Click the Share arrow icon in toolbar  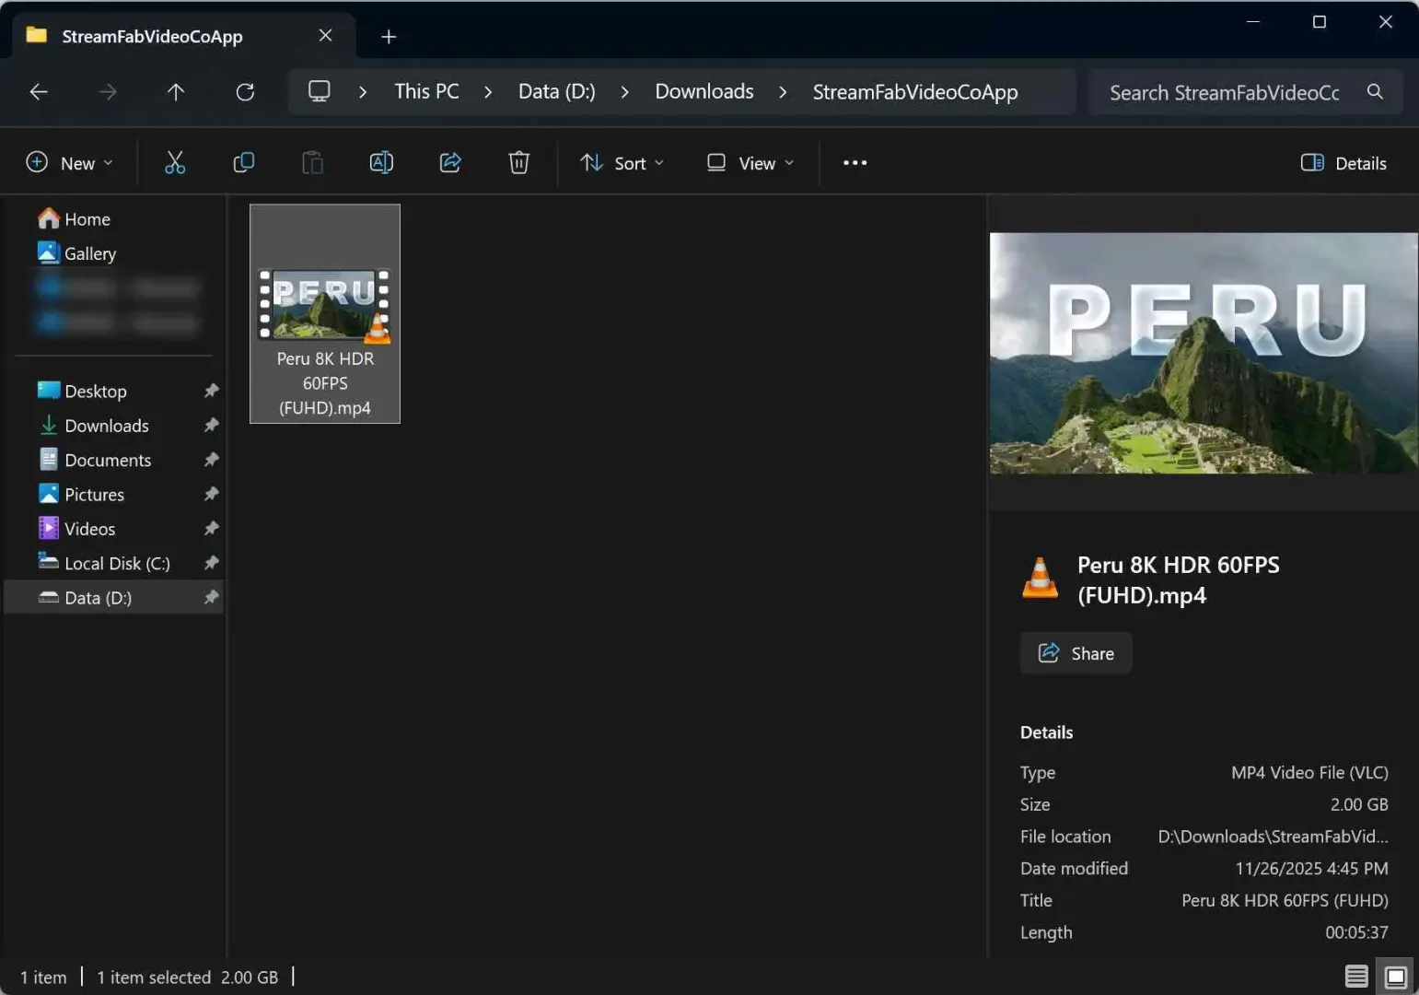[x=450, y=163]
